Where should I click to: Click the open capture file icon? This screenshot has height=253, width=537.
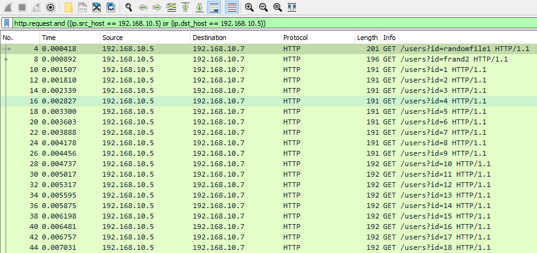coord(68,7)
